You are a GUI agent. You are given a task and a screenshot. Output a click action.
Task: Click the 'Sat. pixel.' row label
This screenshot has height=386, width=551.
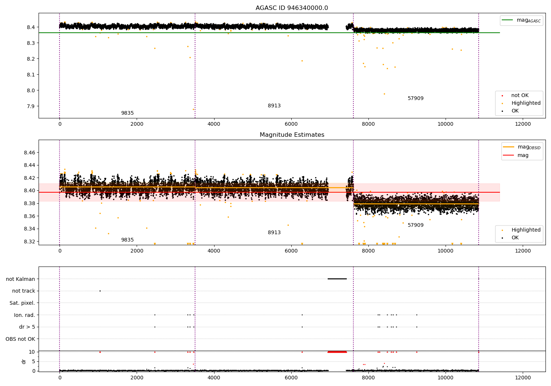(22, 303)
